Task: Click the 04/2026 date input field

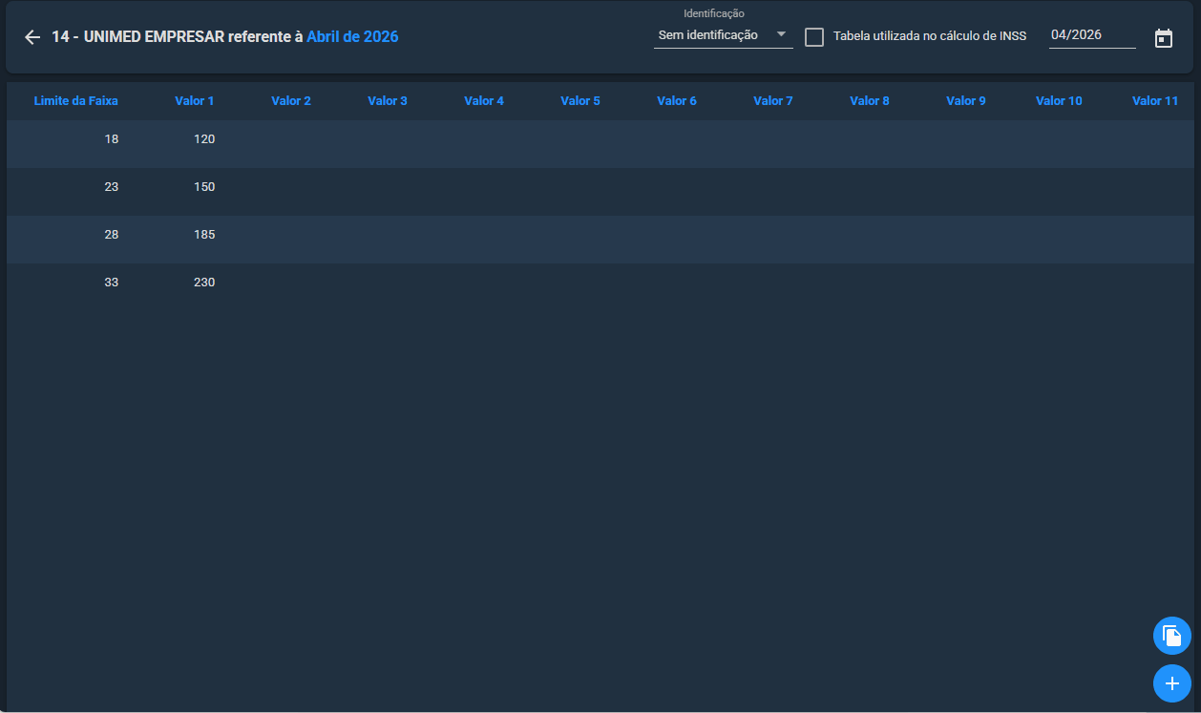Action: (x=1092, y=35)
